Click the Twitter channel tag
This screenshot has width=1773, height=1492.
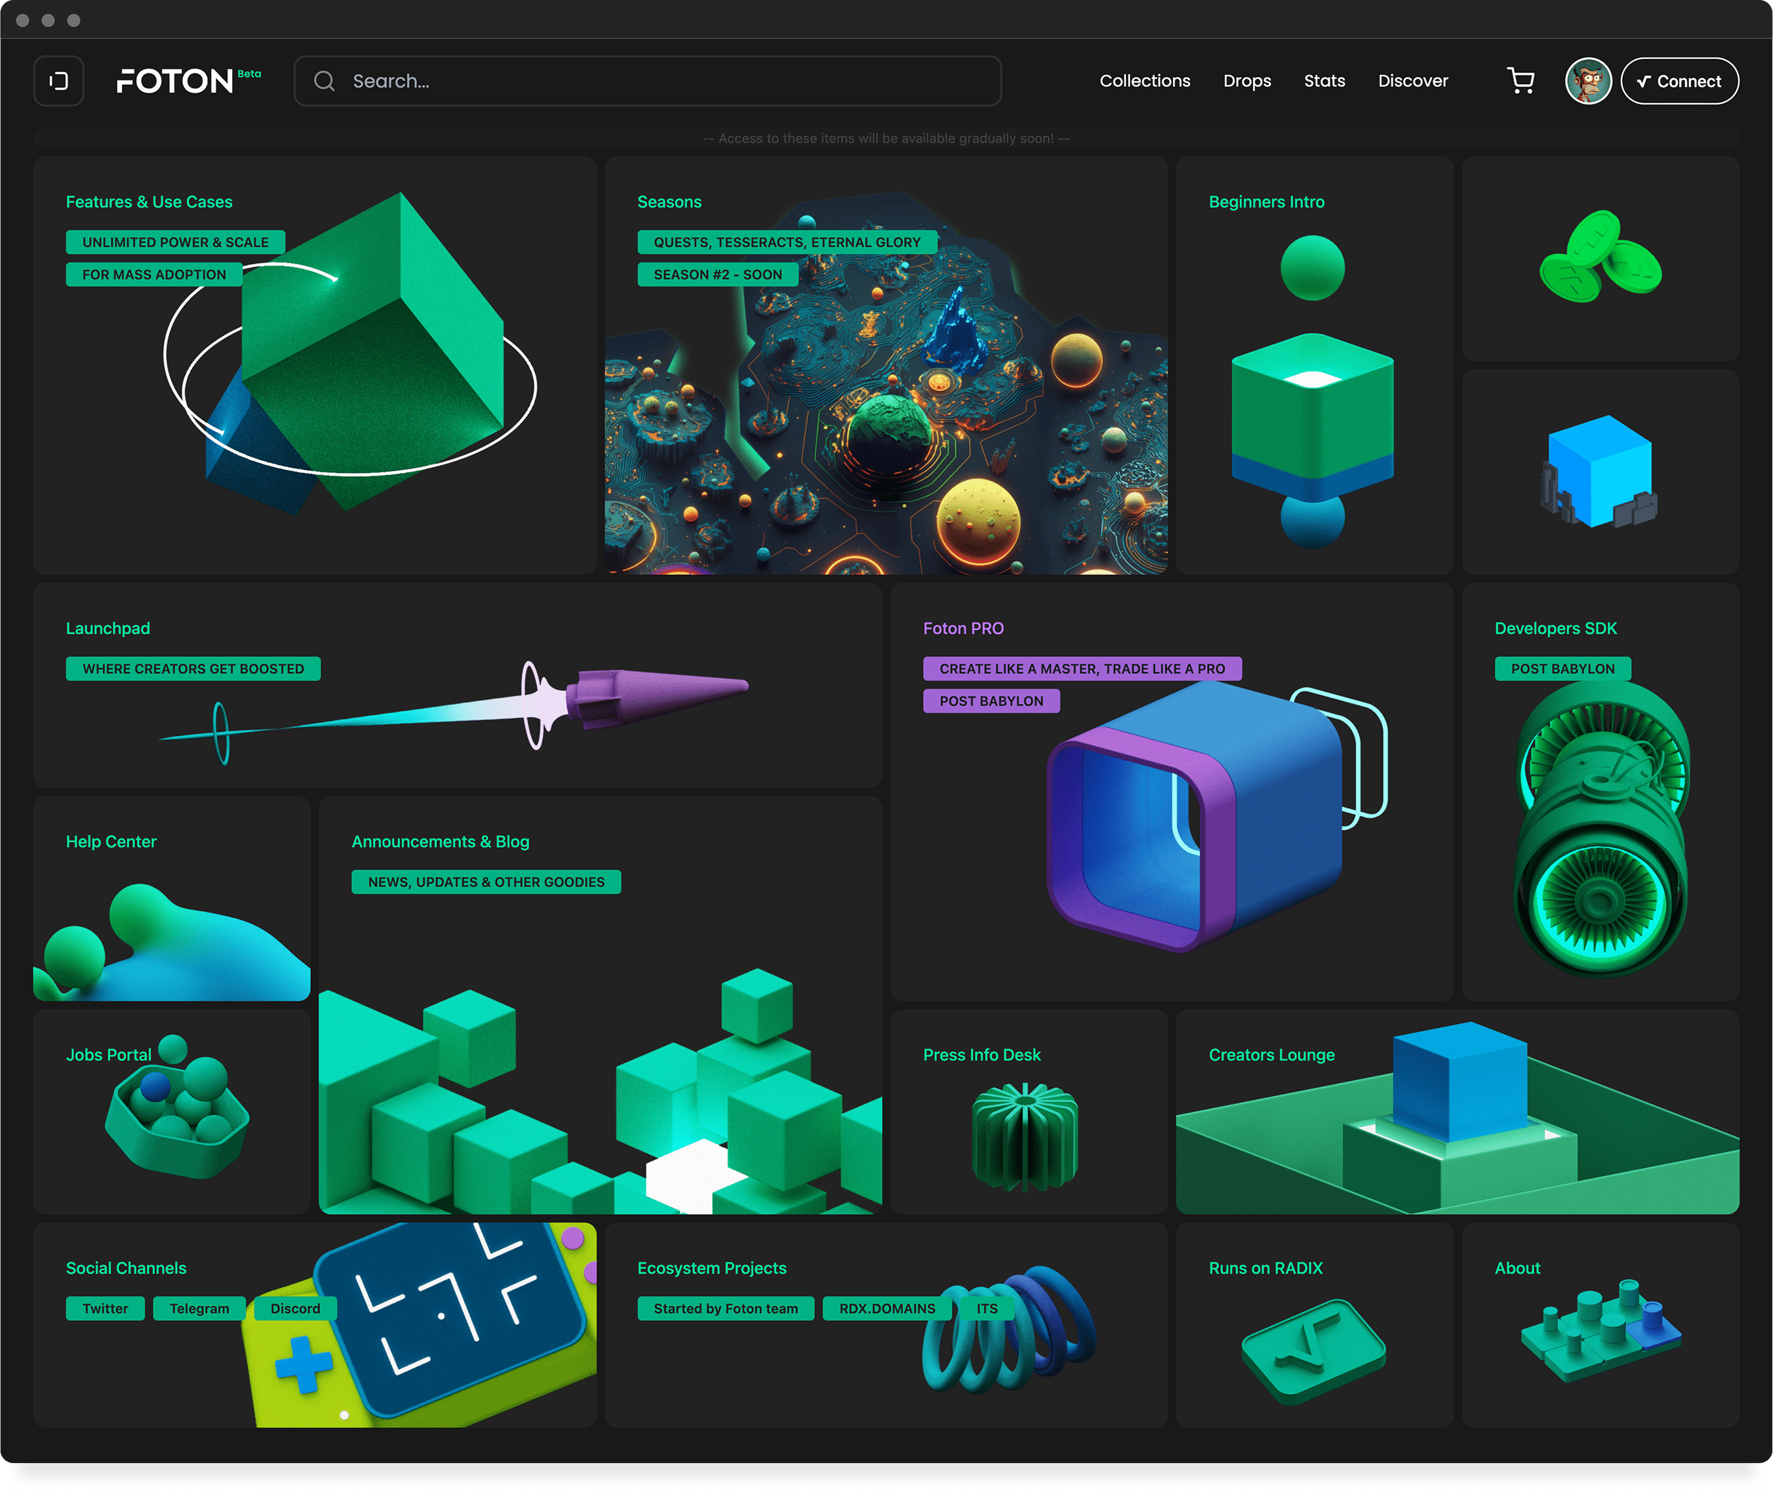point(105,1308)
